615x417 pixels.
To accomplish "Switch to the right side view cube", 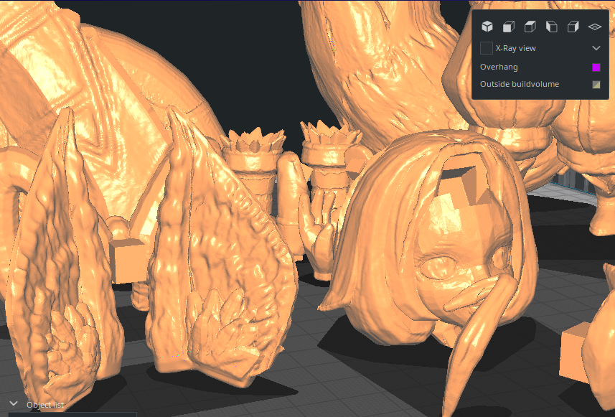I will [x=573, y=27].
